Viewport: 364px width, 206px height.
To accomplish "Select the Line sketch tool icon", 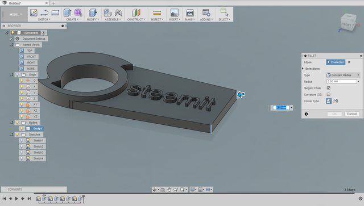I will click(x=44, y=12).
